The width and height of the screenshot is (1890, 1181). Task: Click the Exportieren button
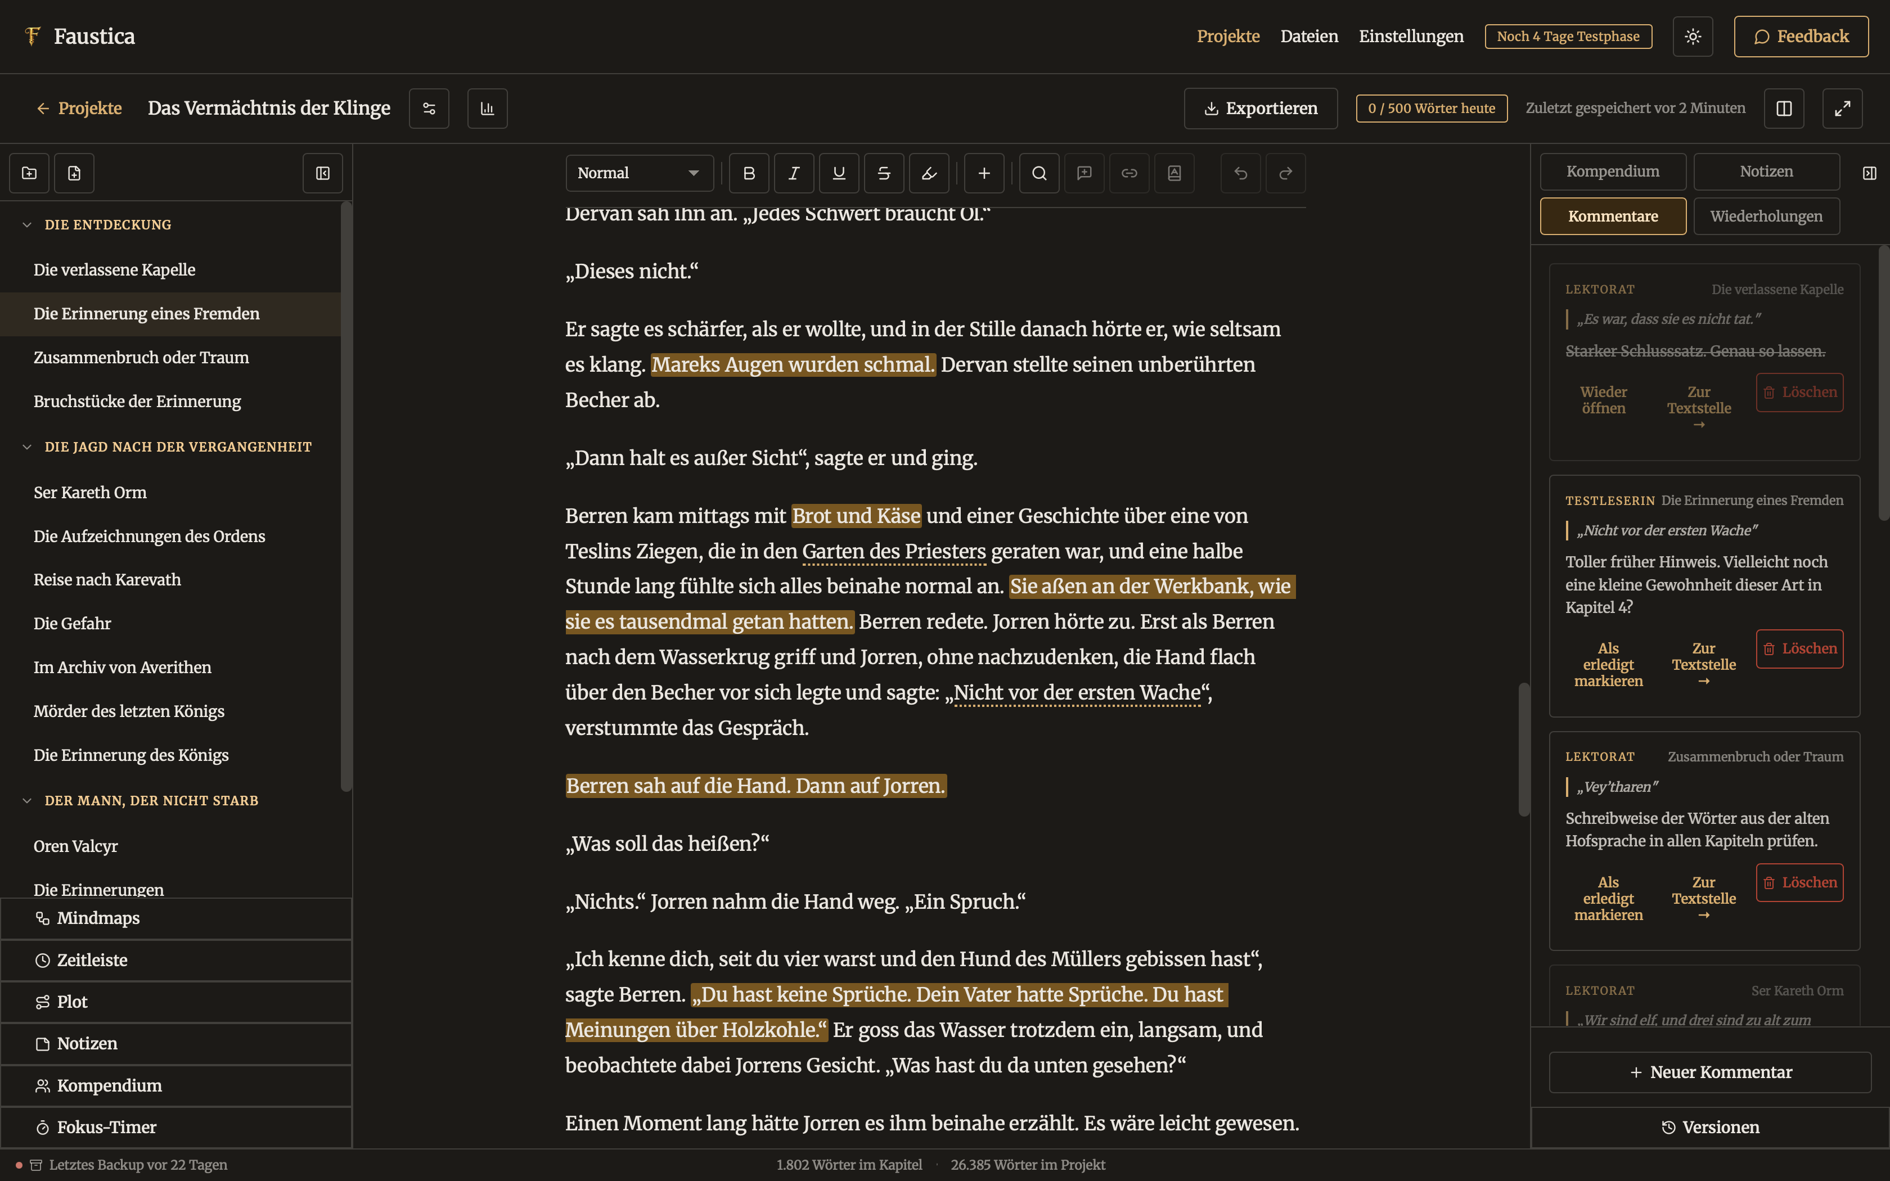click(1261, 108)
